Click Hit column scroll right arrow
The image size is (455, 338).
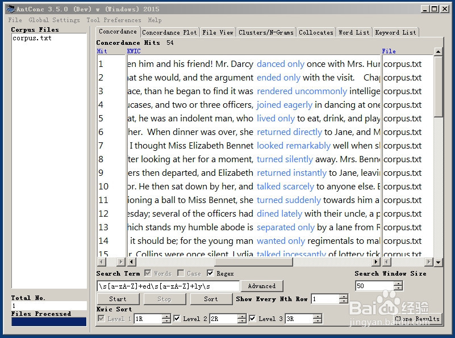tap(121, 262)
